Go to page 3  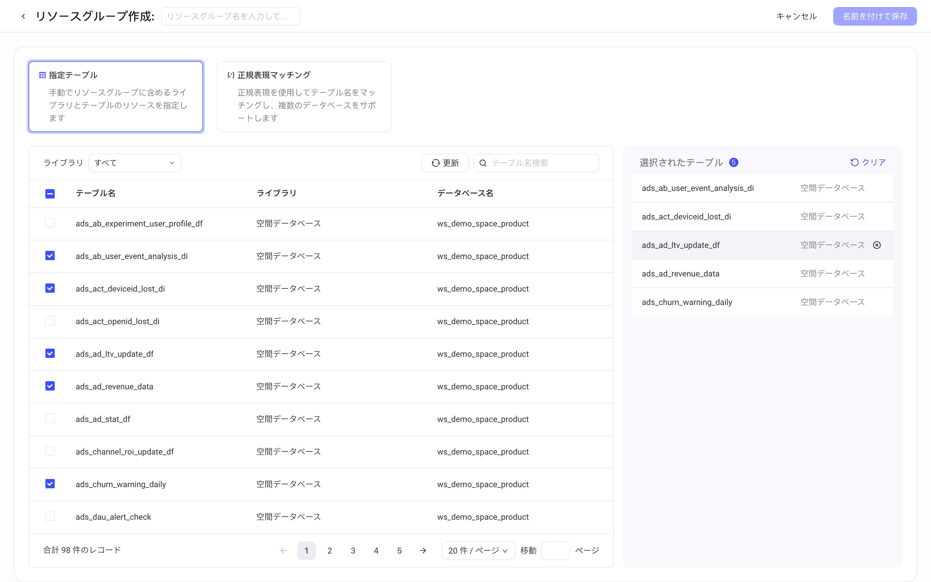click(353, 551)
